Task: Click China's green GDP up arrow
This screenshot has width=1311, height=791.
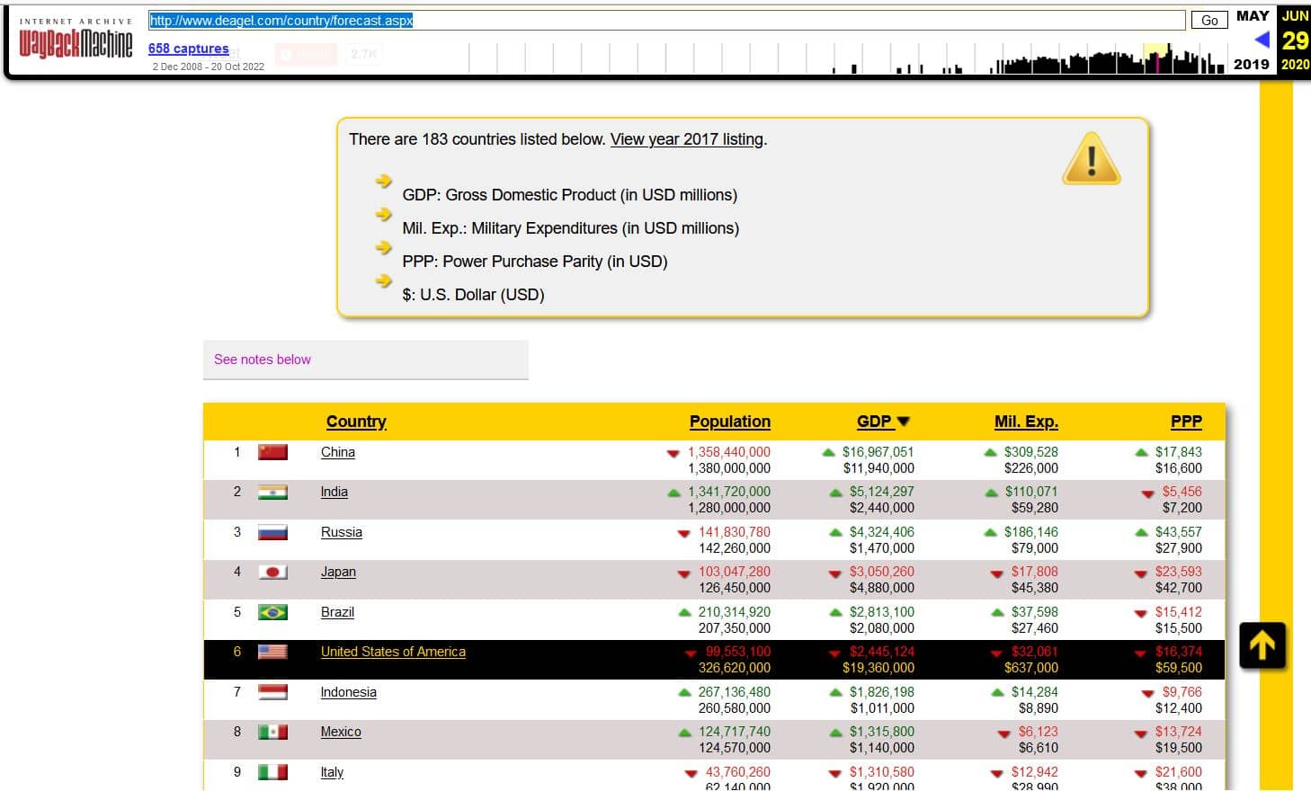Action: click(x=829, y=452)
